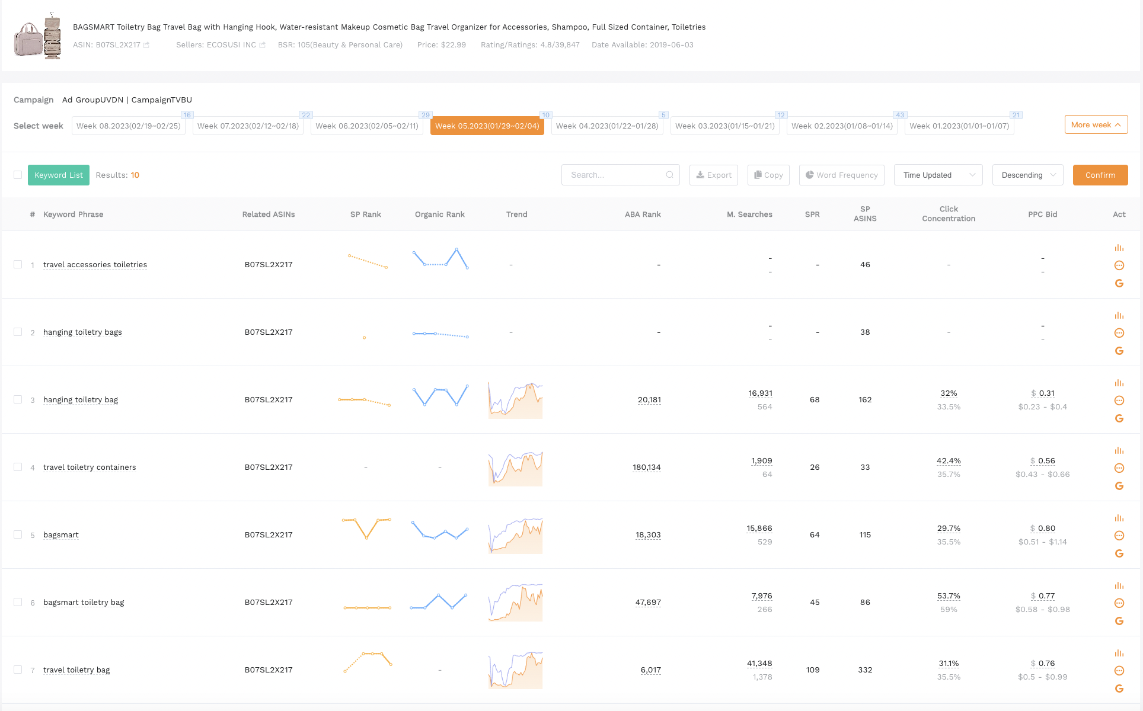Click the orange Confirm button

pos(1100,175)
